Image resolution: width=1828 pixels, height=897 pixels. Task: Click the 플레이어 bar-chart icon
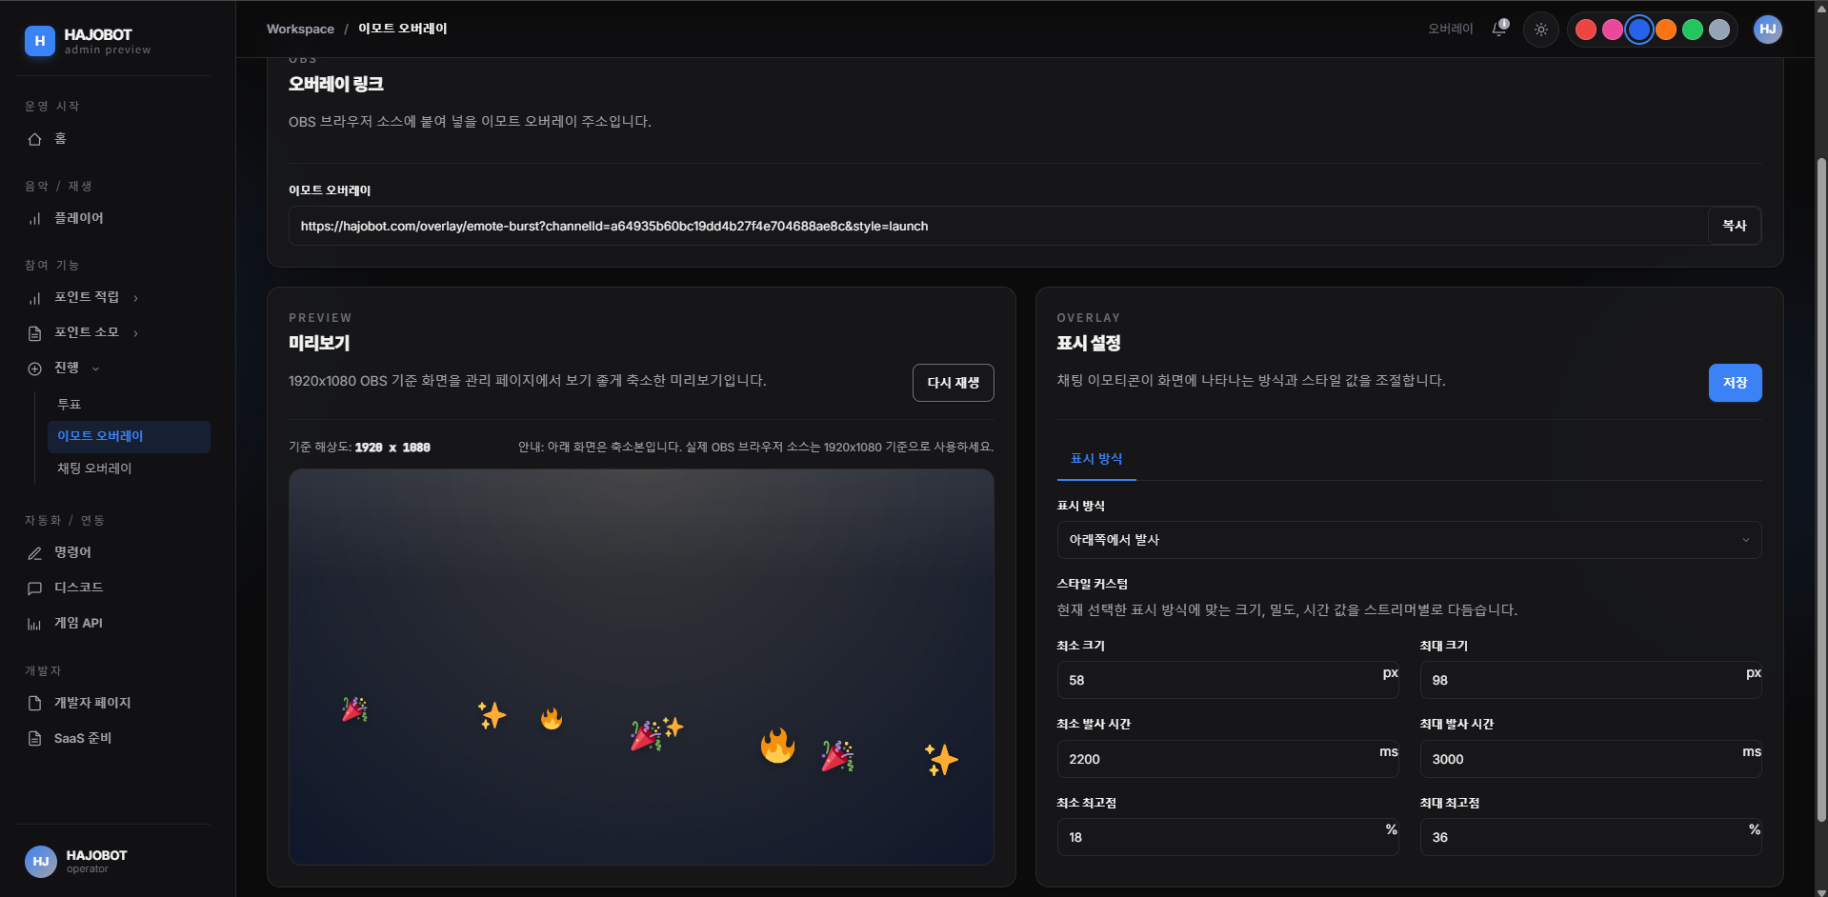[35, 219]
